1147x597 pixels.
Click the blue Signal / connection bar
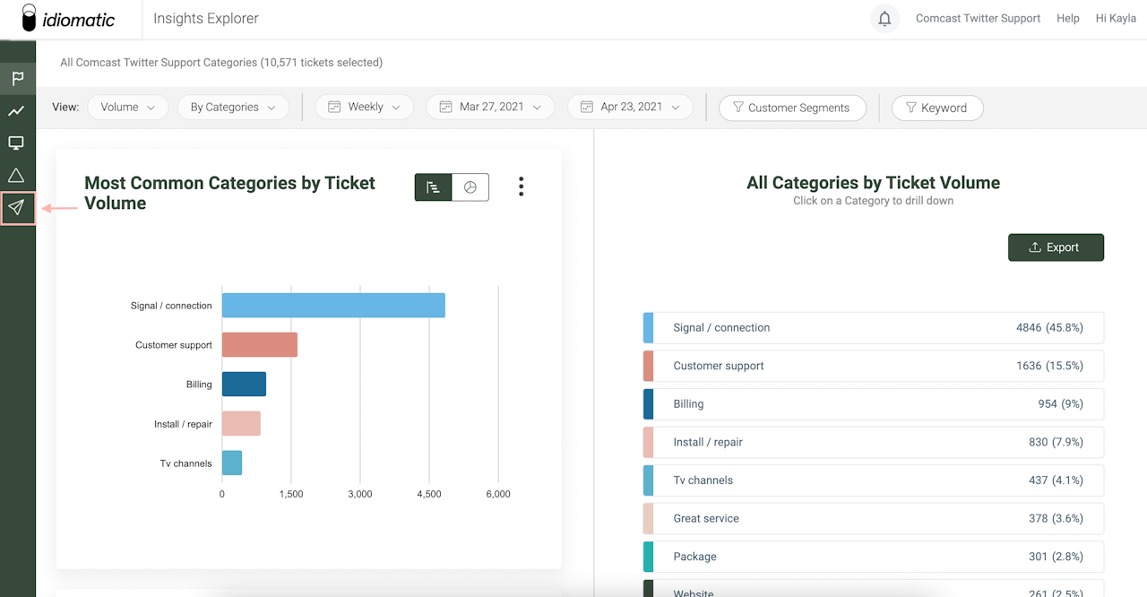click(x=333, y=305)
